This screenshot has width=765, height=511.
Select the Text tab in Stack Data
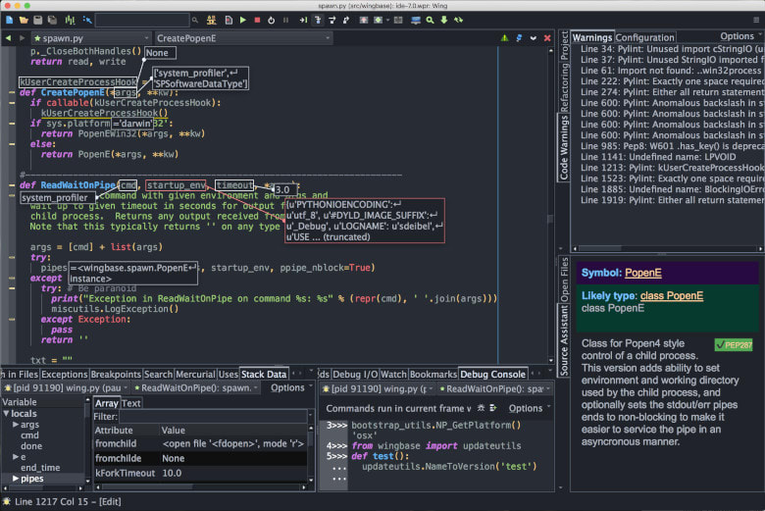point(131,403)
